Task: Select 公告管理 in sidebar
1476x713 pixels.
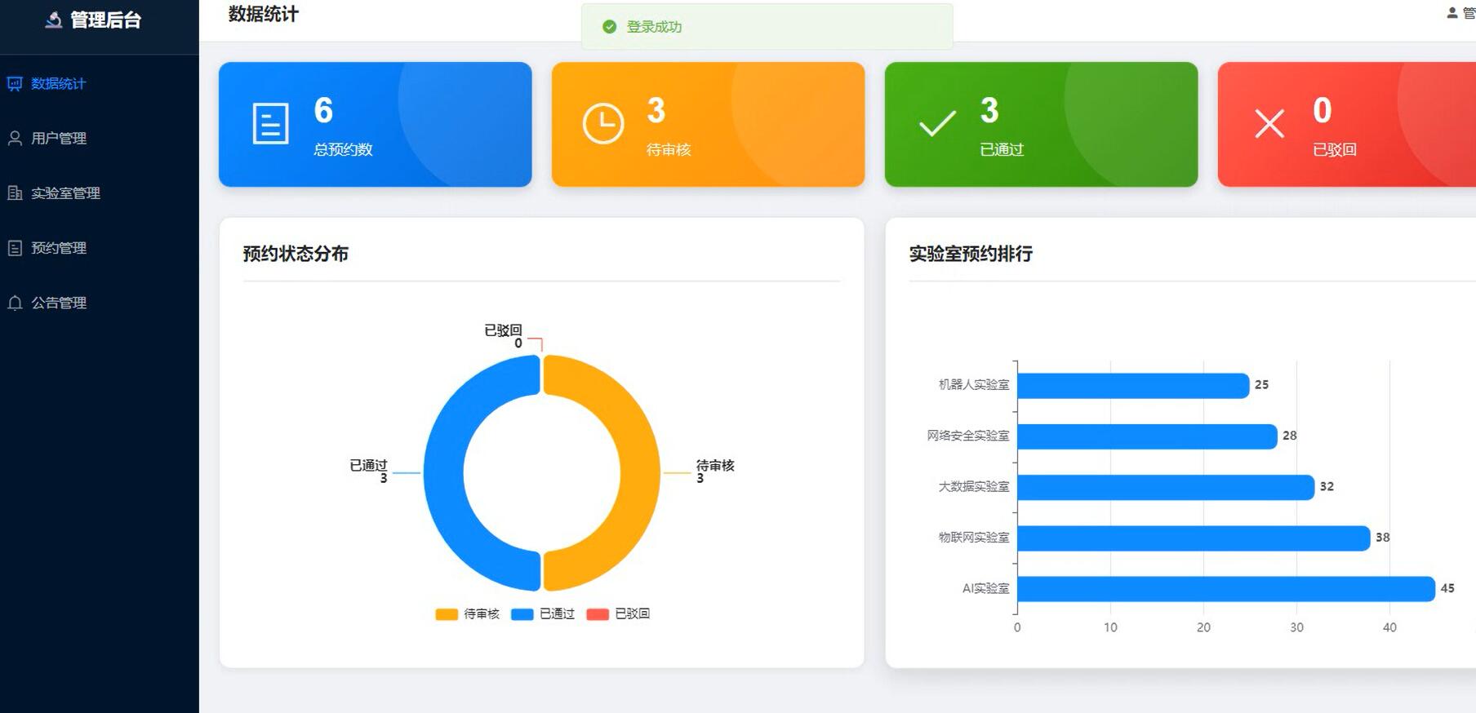Action: tap(100, 303)
